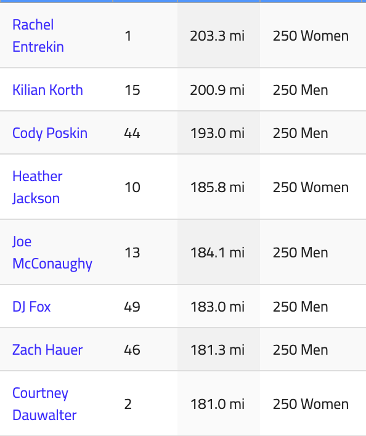Open Rachel Entrekin's runner profile link
The height and width of the screenshot is (436, 366).
click(38, 36)
